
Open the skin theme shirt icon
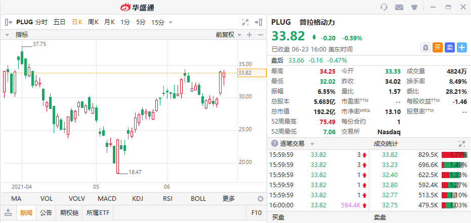tap(414, 7)
